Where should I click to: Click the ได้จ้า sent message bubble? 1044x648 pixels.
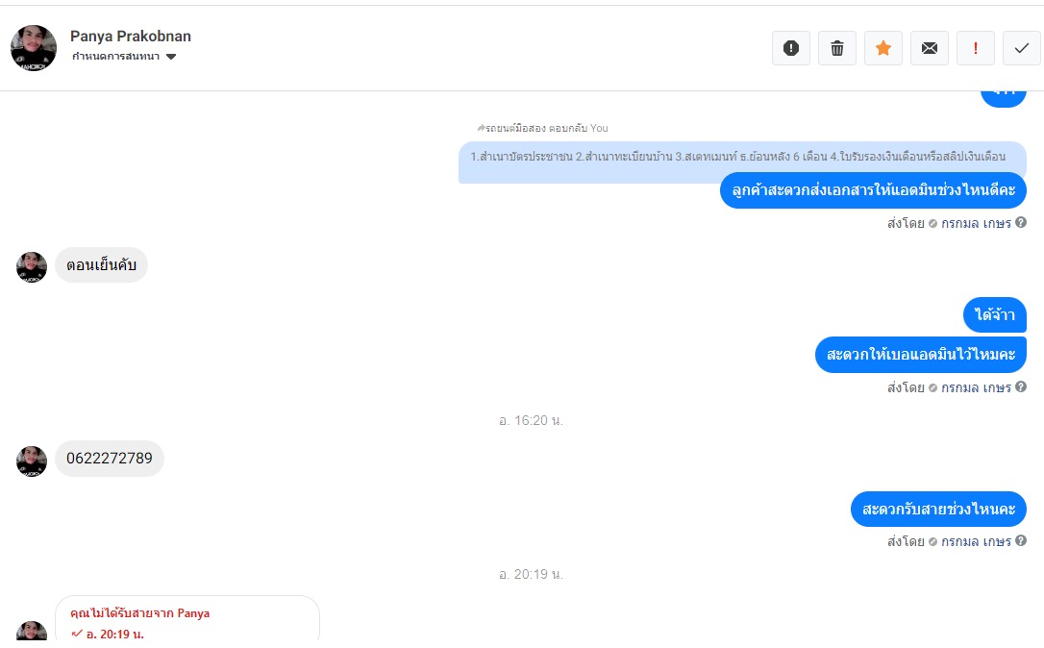(x=995, y=314)
